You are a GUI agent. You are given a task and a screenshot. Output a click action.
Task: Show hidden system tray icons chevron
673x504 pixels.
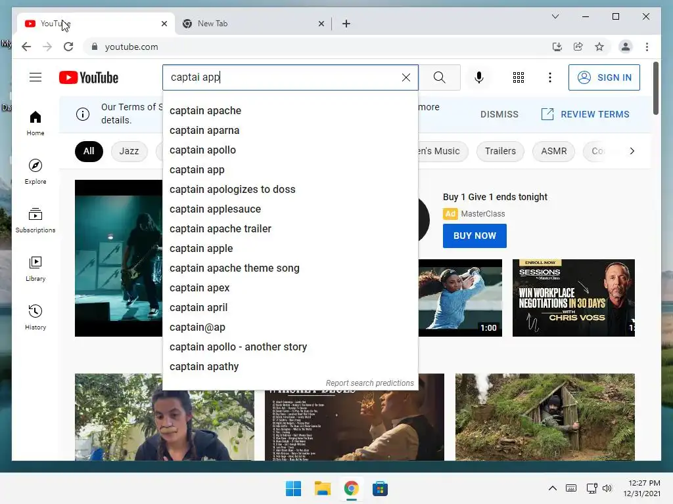tap(552, 488)
